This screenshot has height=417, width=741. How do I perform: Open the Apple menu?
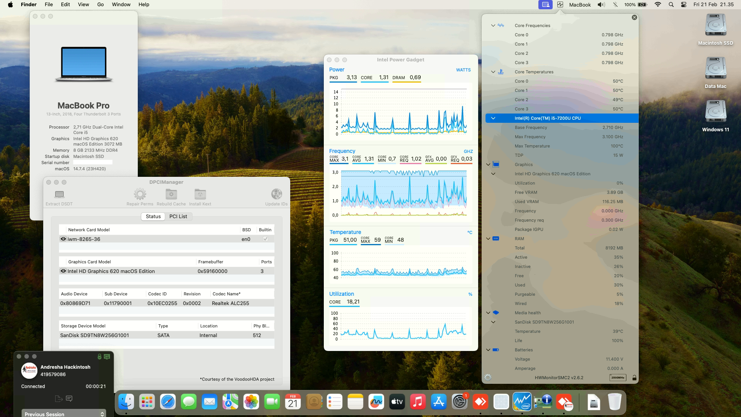click(10, 5)
